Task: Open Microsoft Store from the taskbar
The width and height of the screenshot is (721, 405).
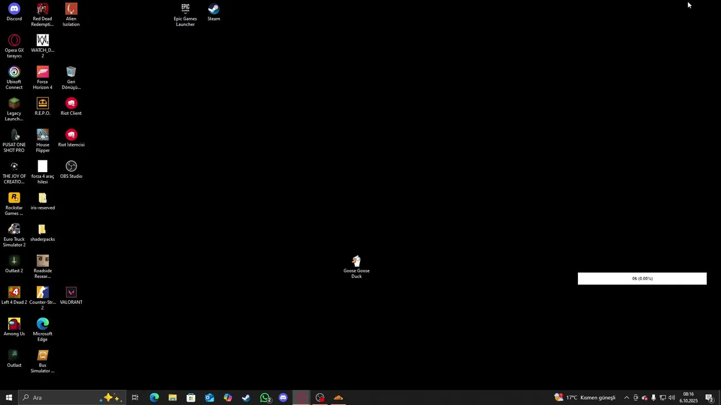Action: click(x=191, y=398)
